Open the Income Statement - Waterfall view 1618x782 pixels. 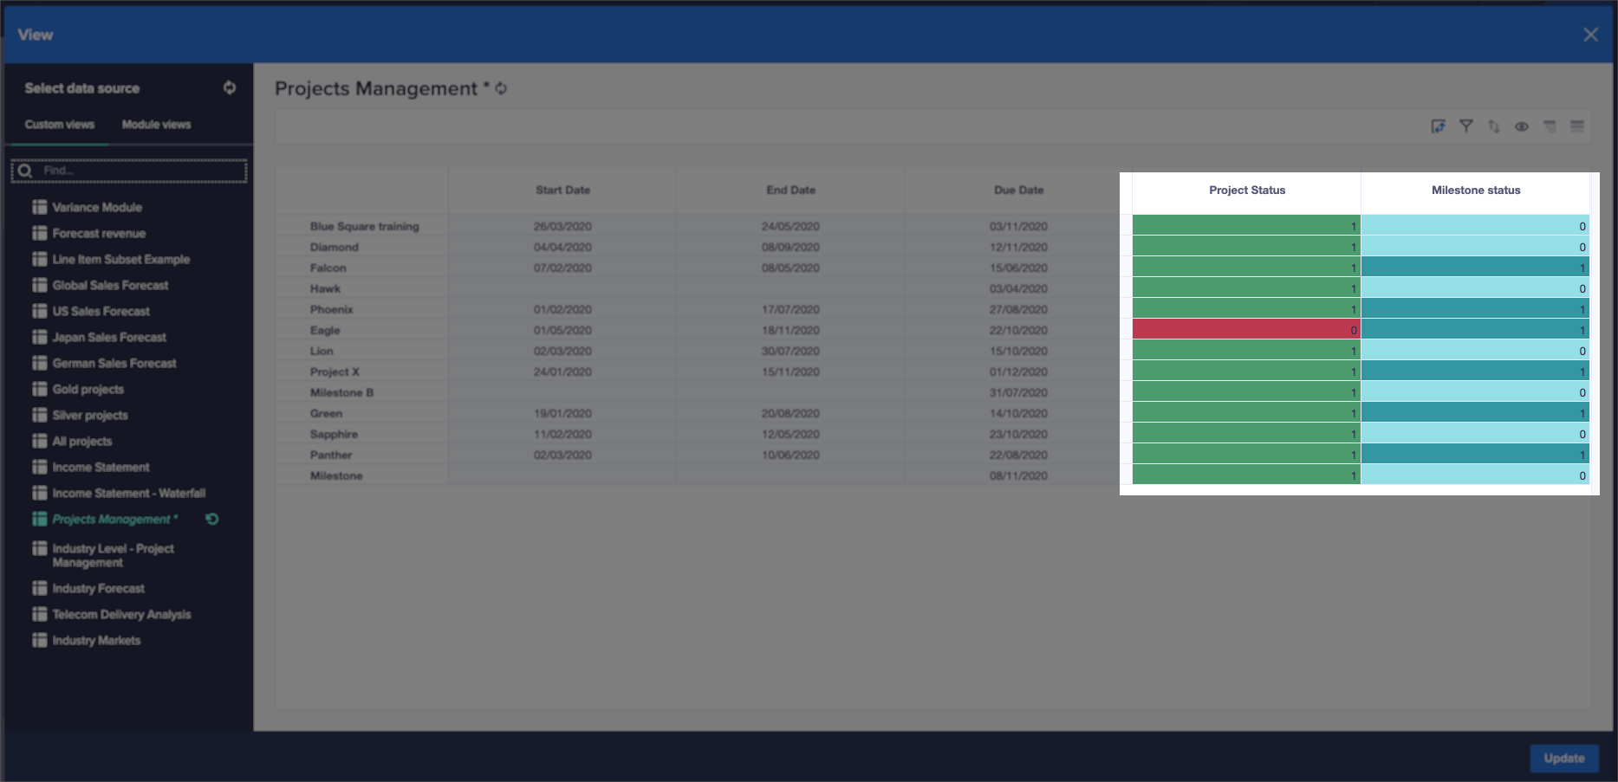pos(128,493)
